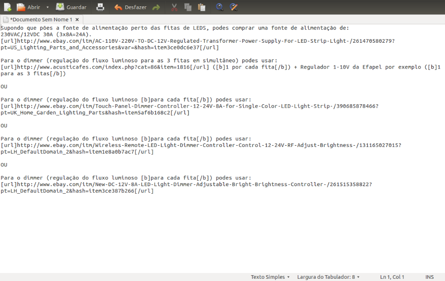
Task: Click the Cut scissors icon
Action: pyautogui.click(x=174, y=7)
